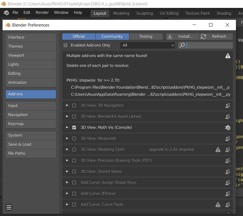Screen dimensions: 243x216
Task: Enable the 3D View: 3D Navigation add-on
Action: tap(74, 106)
